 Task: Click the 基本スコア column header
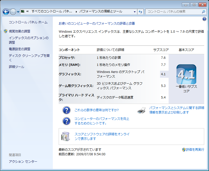pos(186,50)
